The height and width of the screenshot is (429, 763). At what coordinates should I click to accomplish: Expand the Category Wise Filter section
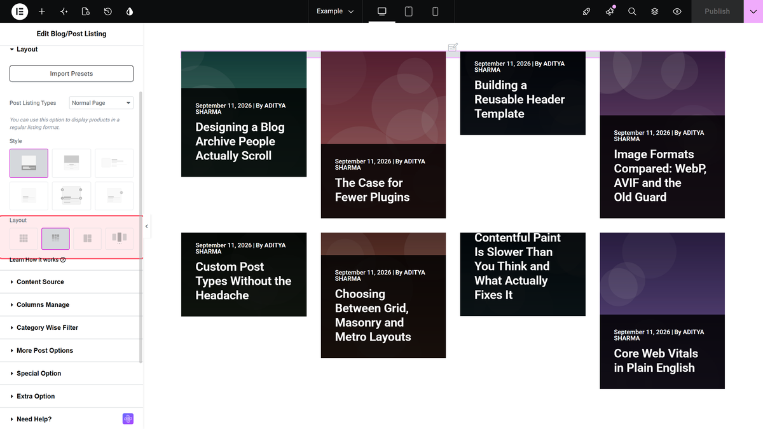point(71,327)
